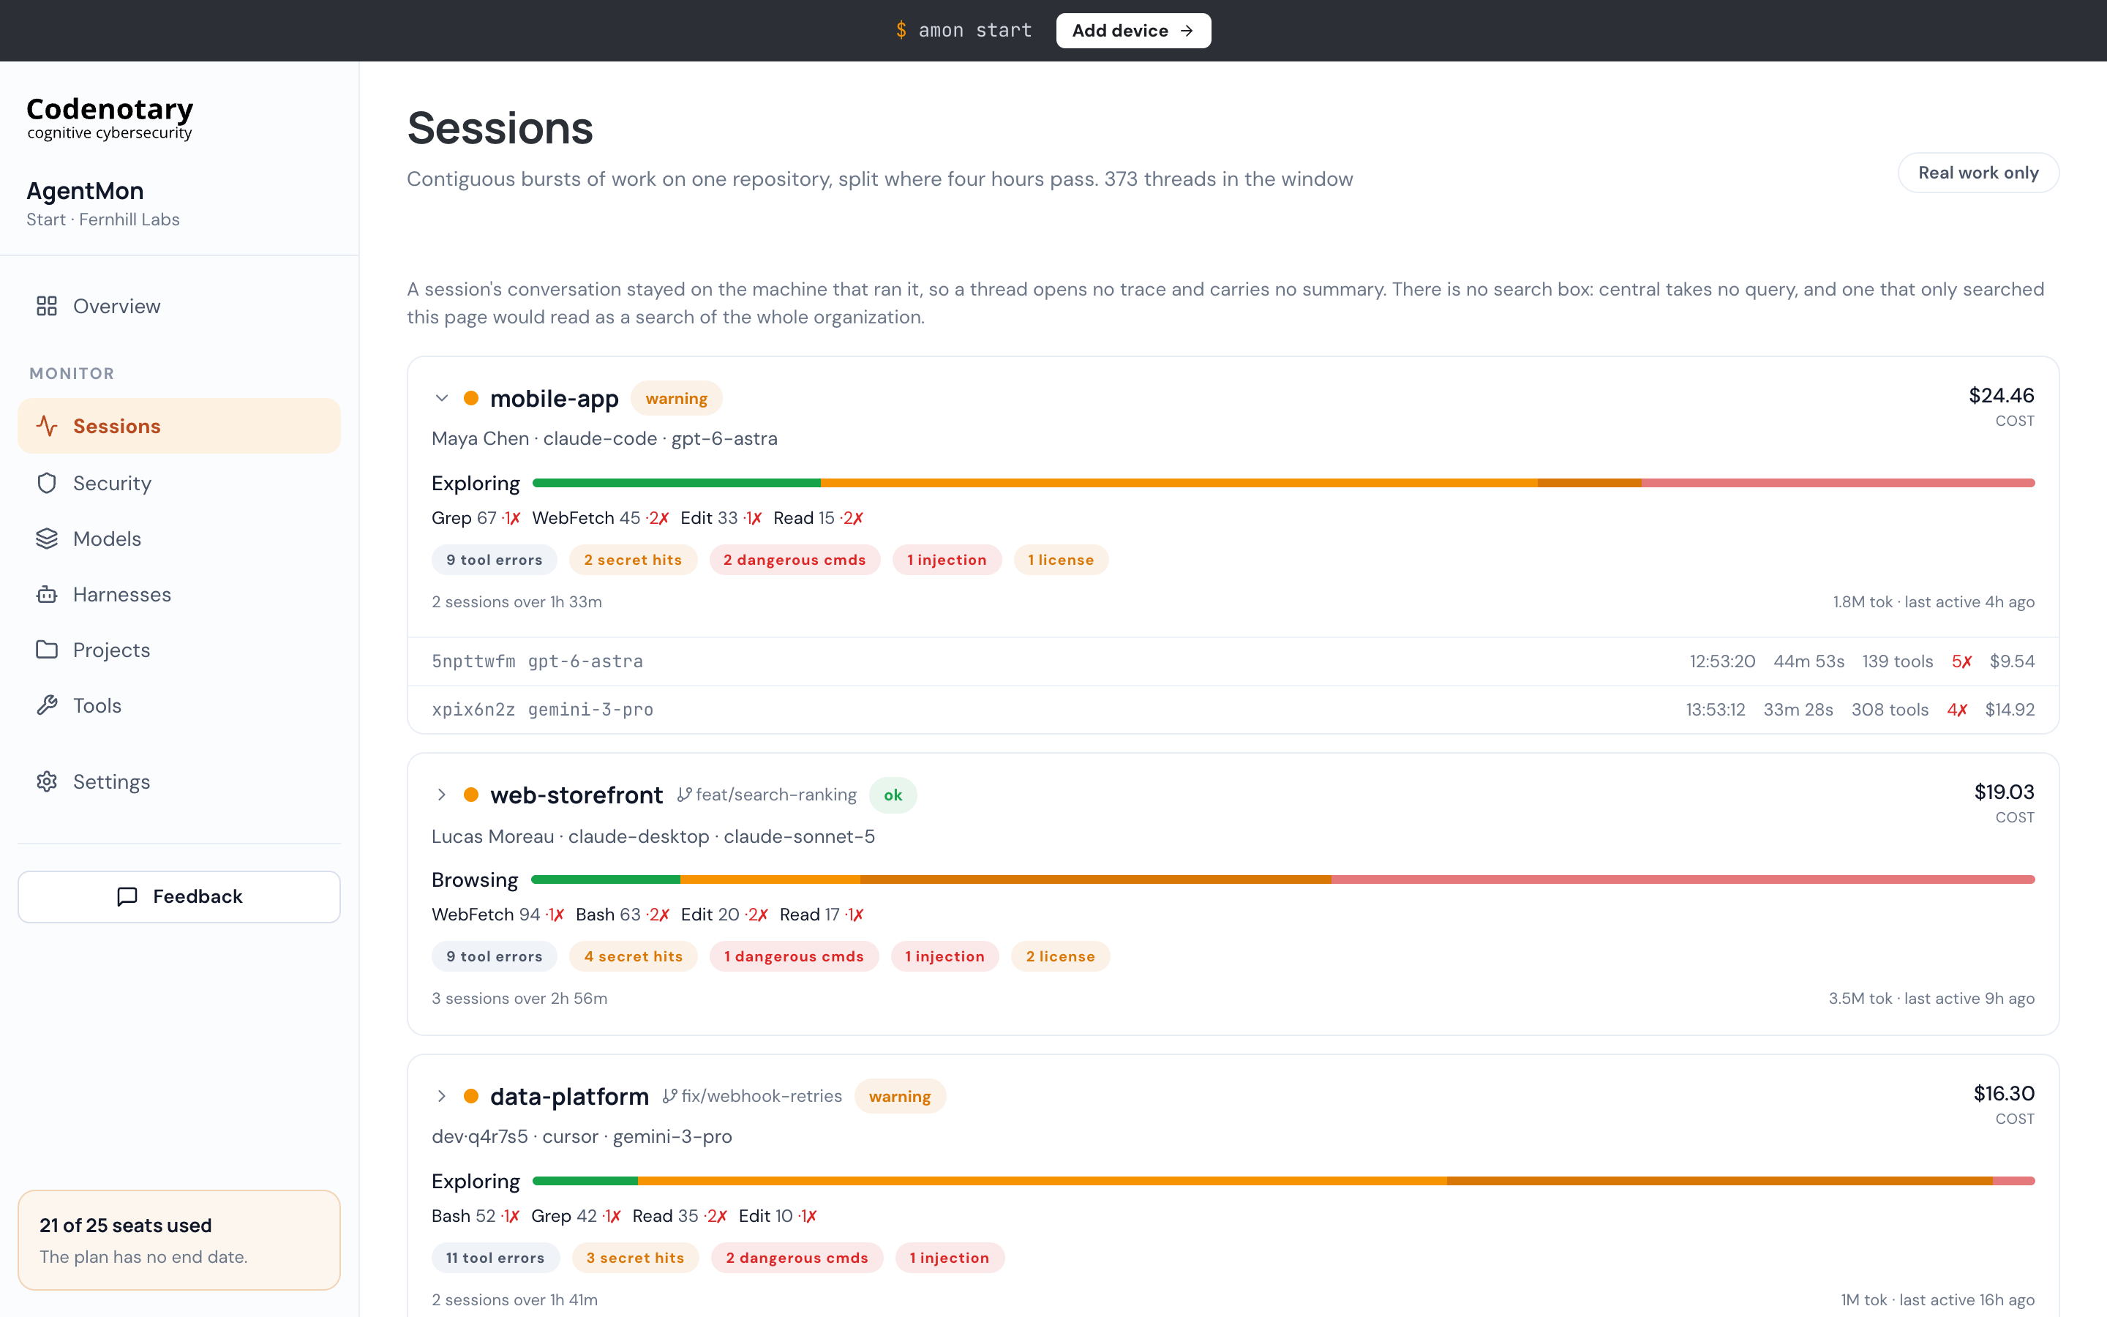2107x1317 pixels.
Task: Click the Projects folder icon
Action: pos(47,650)
